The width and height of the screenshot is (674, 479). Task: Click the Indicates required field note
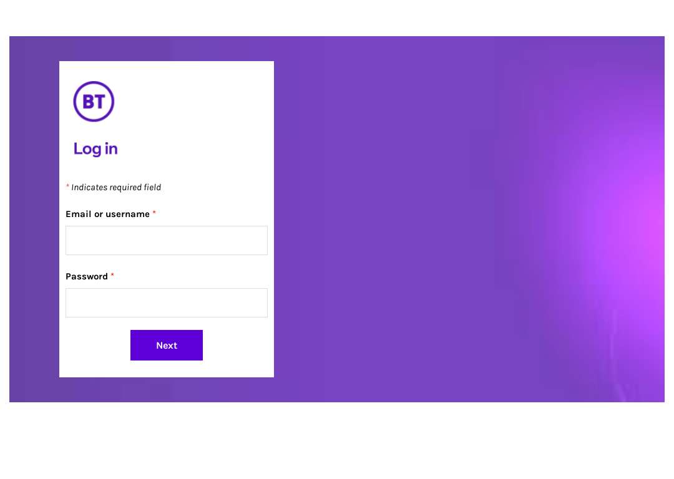tap(116, 187)
